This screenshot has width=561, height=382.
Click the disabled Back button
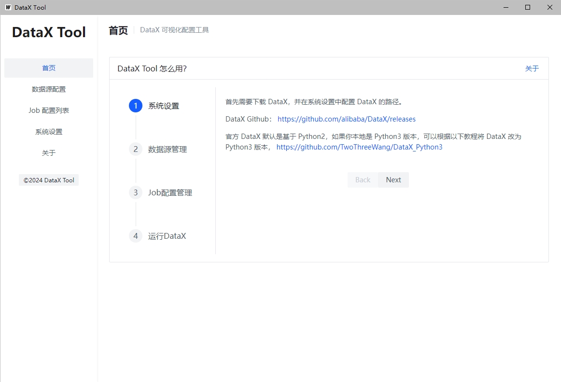[363, 180]
